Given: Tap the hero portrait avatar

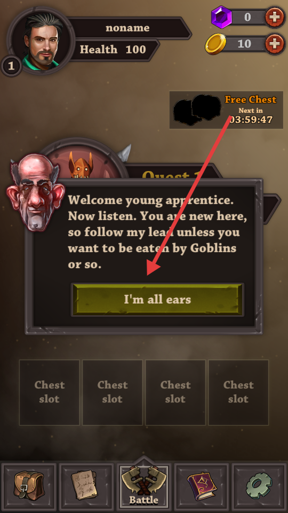Looking at the screenshot, I should point(41,41).
